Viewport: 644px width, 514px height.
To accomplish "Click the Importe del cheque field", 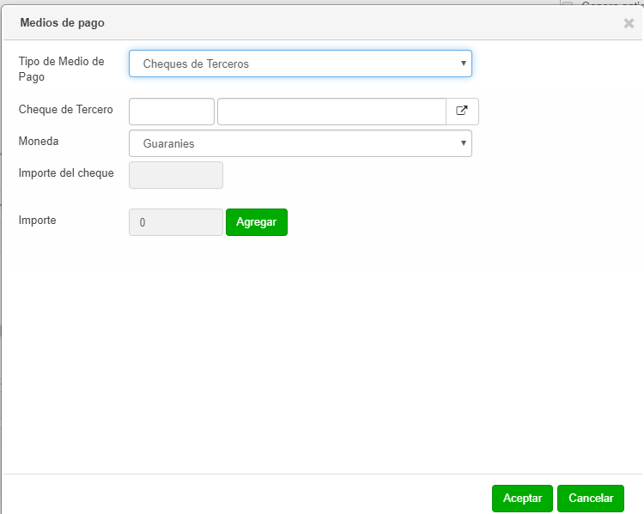I will click(176, 175).
